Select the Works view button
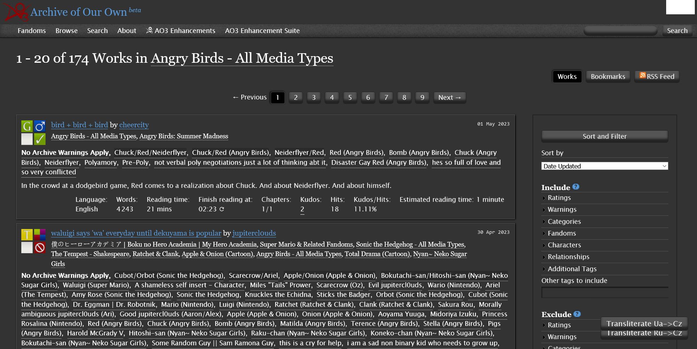 [567, 76]
